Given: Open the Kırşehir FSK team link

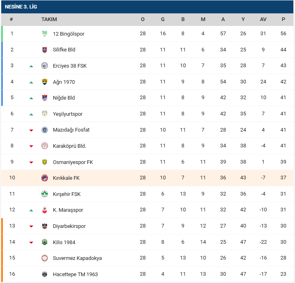Looking at the screenshot, I should click(67, 194).
